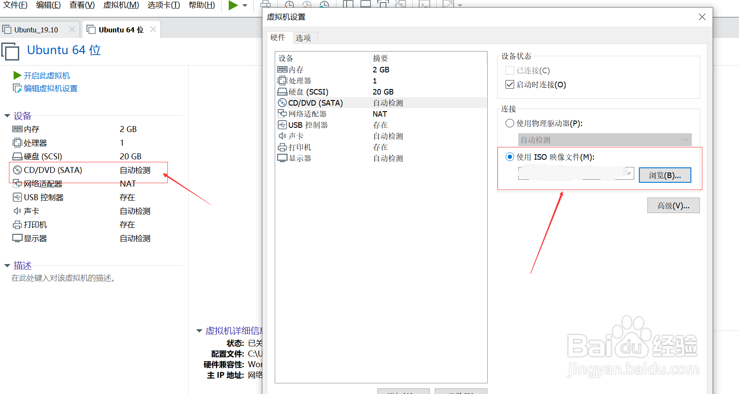Select 使用 ISO 映像文件(M) radio button
The image size is (739, 394).
tap(510, 157)
